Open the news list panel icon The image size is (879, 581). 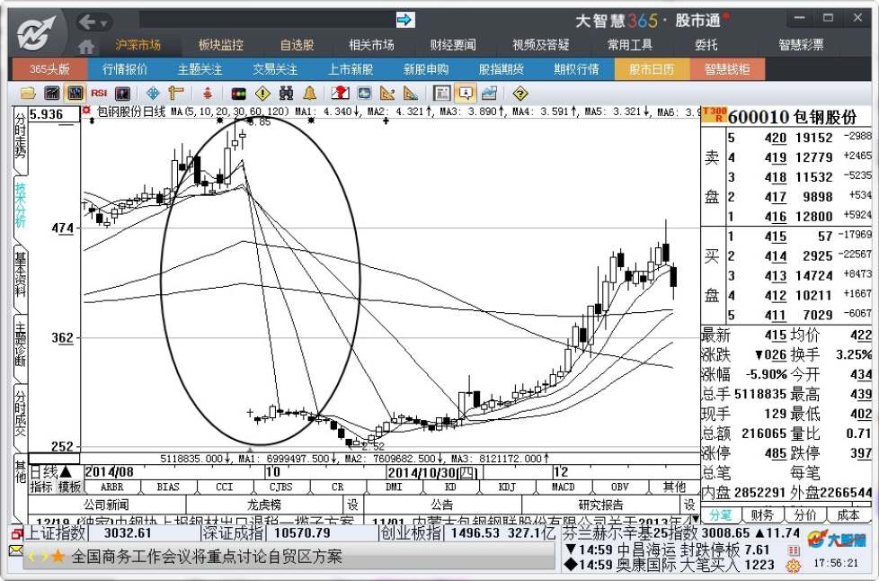441,94
